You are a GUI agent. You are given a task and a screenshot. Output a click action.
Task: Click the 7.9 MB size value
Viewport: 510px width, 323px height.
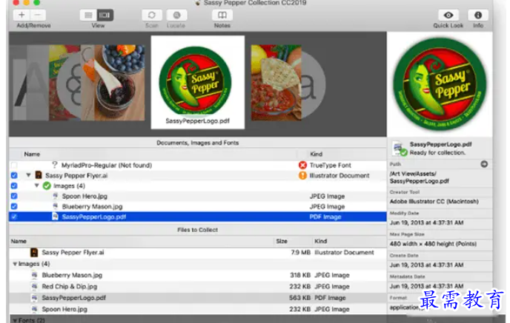coord(300,252)
